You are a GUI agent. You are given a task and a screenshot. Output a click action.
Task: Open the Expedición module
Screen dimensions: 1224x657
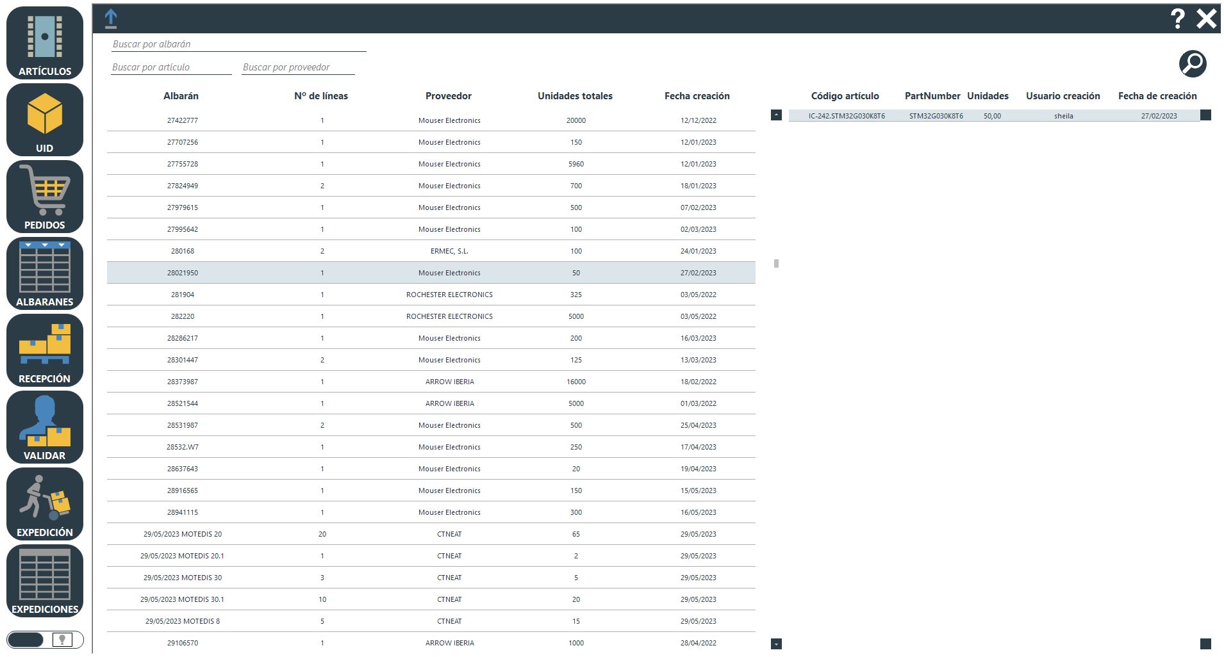pos(45,504)
